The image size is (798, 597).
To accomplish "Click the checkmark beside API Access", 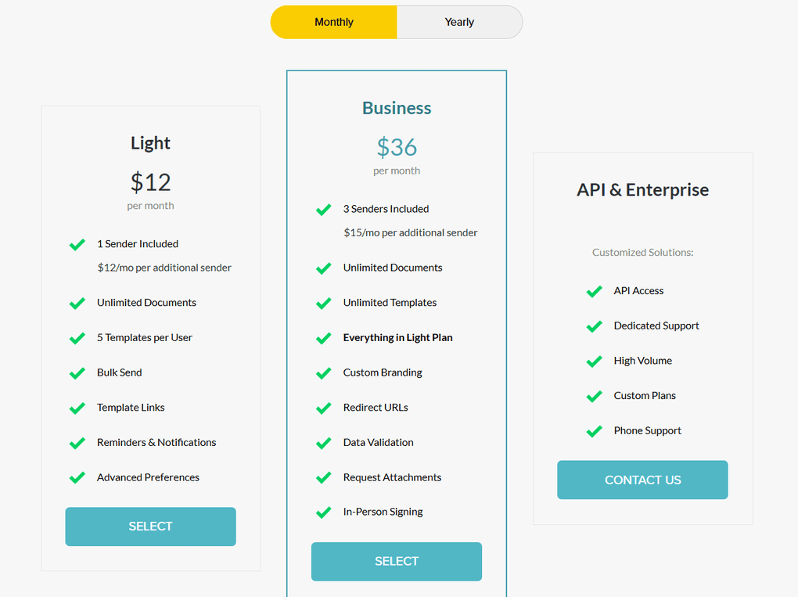I will [595, 290].
